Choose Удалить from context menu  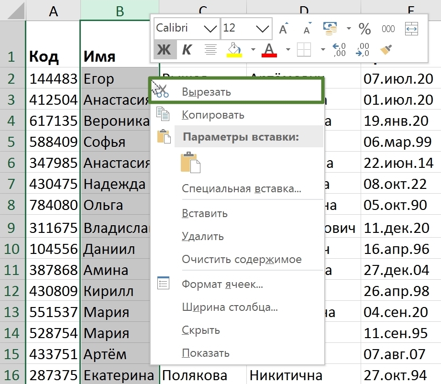coord(237,236)
